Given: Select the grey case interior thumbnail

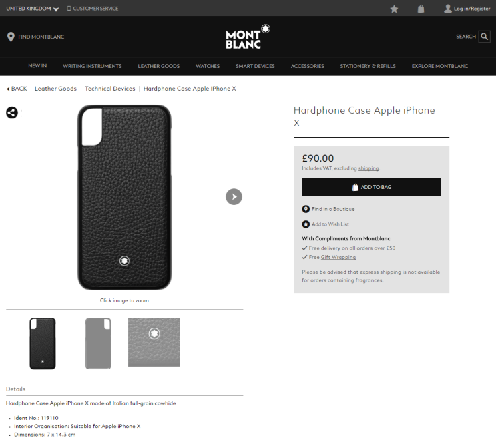Looking at the screenshot, I should click(98, 343).
